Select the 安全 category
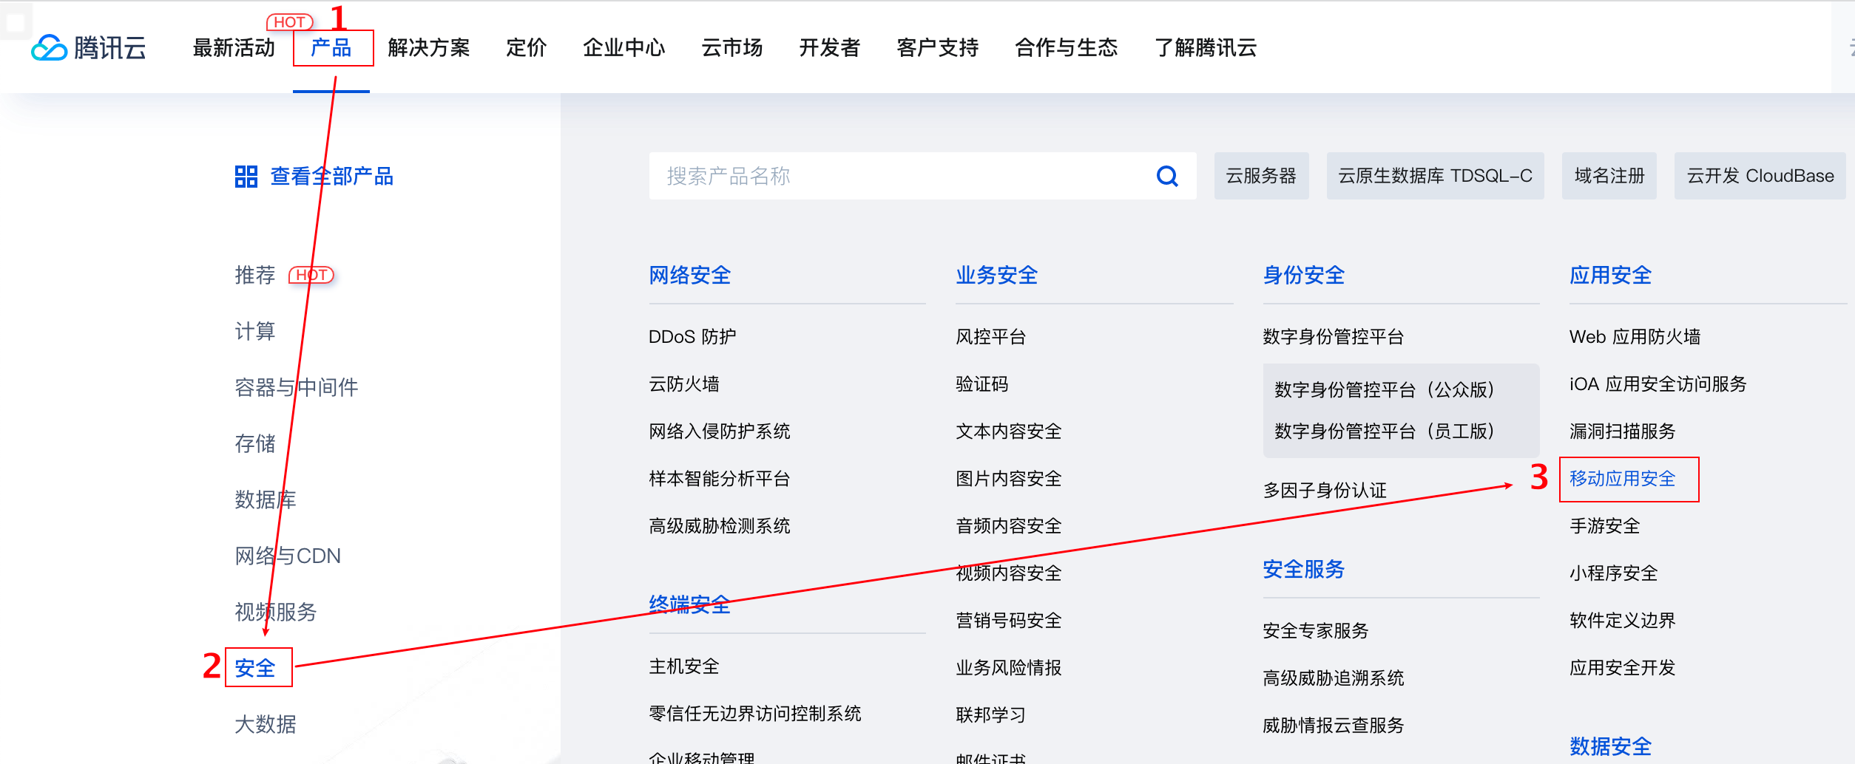The width and height of the screenshot is (1855, 764). click(x=255, y=668)
